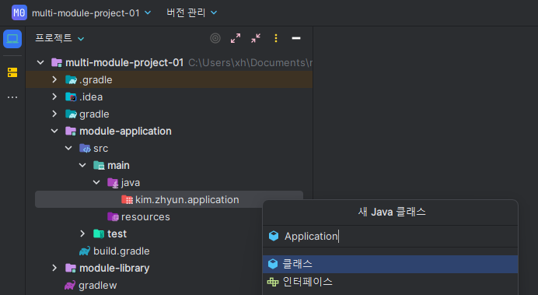This screenshot has width=538, height=295.
Task: Select the build.gradle file
Action: click(x=121, y=251)
